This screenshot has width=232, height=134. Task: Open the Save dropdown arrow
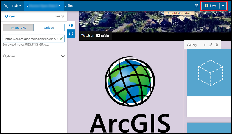[x=223, y=6]
